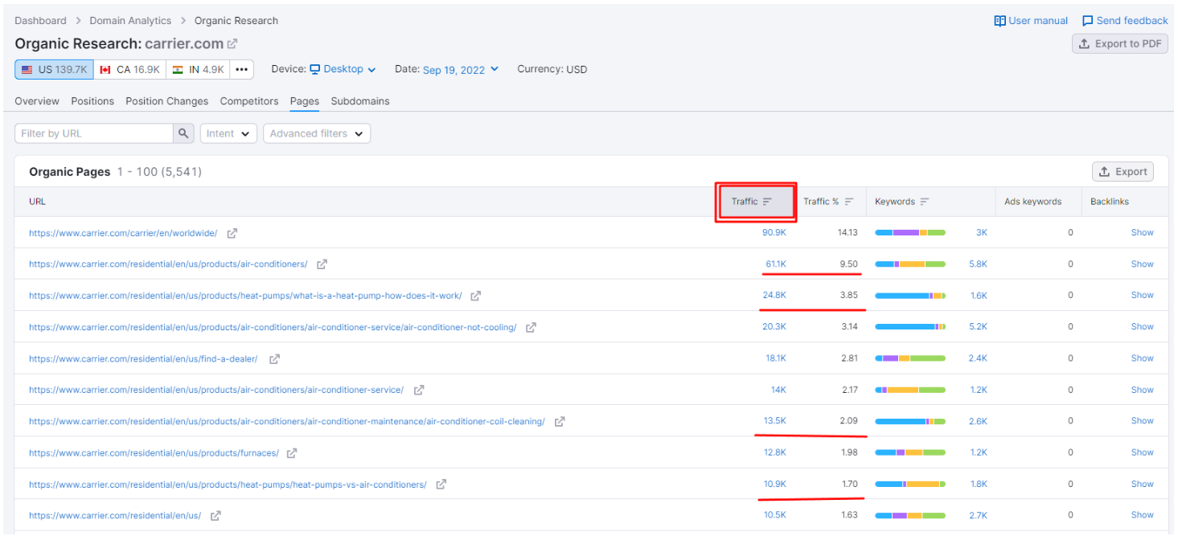Switch to the Competitors tab
Viewport: 1178px width, 540px height.
[x=249, y=101]
